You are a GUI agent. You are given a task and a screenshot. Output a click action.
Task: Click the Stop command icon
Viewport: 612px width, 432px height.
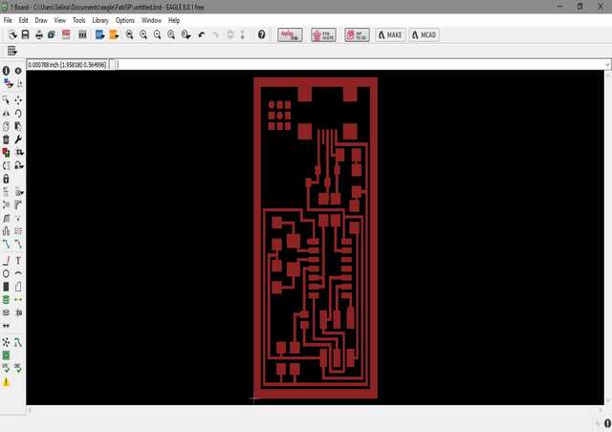[x=230, y=34]
